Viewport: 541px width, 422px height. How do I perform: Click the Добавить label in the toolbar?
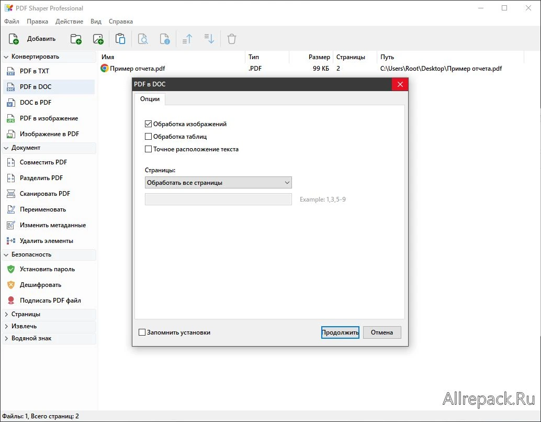click(x=41, y=39)
